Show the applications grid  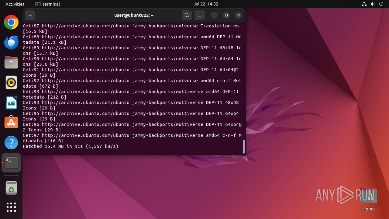click(11, 207)
